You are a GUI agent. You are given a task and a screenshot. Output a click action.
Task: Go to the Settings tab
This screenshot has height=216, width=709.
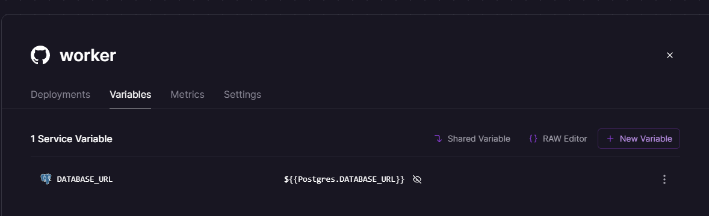243,95
